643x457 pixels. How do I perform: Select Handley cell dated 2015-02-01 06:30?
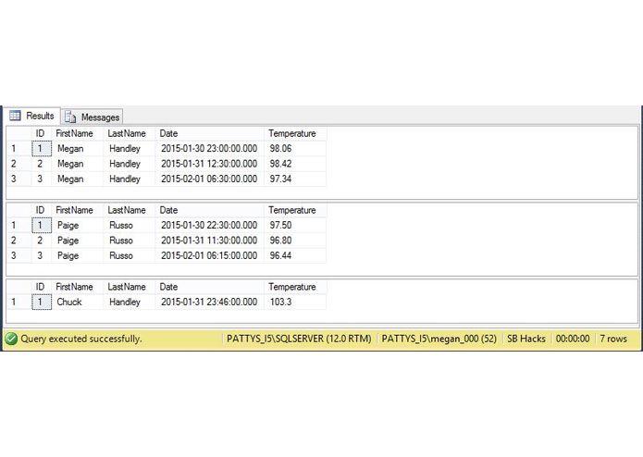pos(130,179)
